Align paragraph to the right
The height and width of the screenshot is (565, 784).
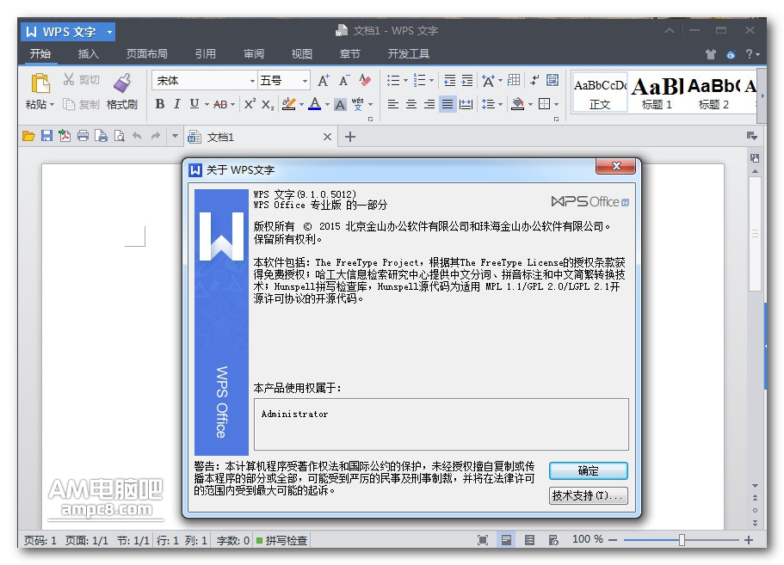coord(429,104)
